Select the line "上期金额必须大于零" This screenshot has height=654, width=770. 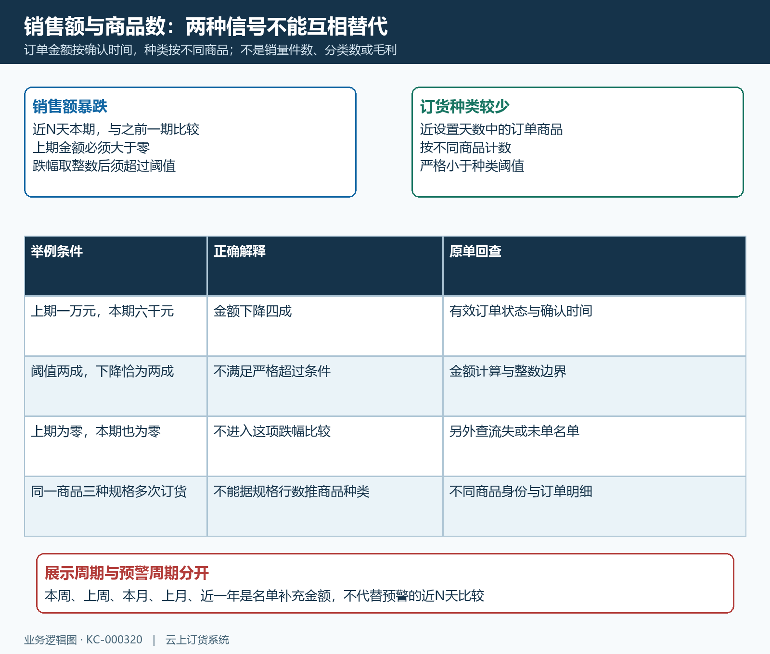tap(91, 148)
